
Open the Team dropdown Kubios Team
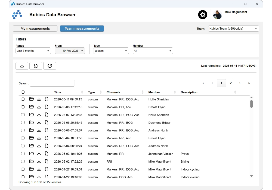(233, 28)
